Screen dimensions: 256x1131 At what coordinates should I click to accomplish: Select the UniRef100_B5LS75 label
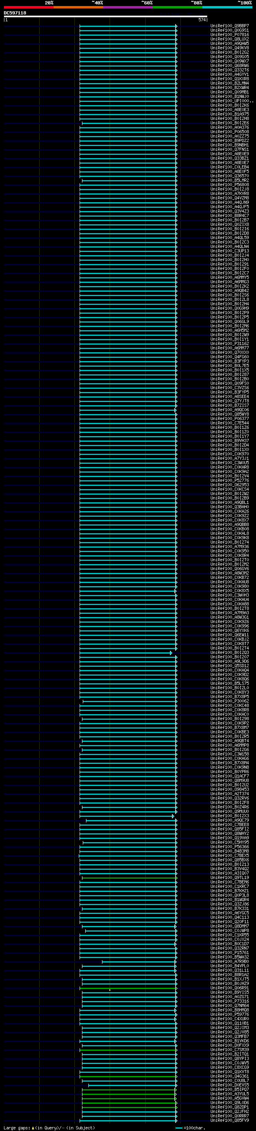click(x=230, y=684)
